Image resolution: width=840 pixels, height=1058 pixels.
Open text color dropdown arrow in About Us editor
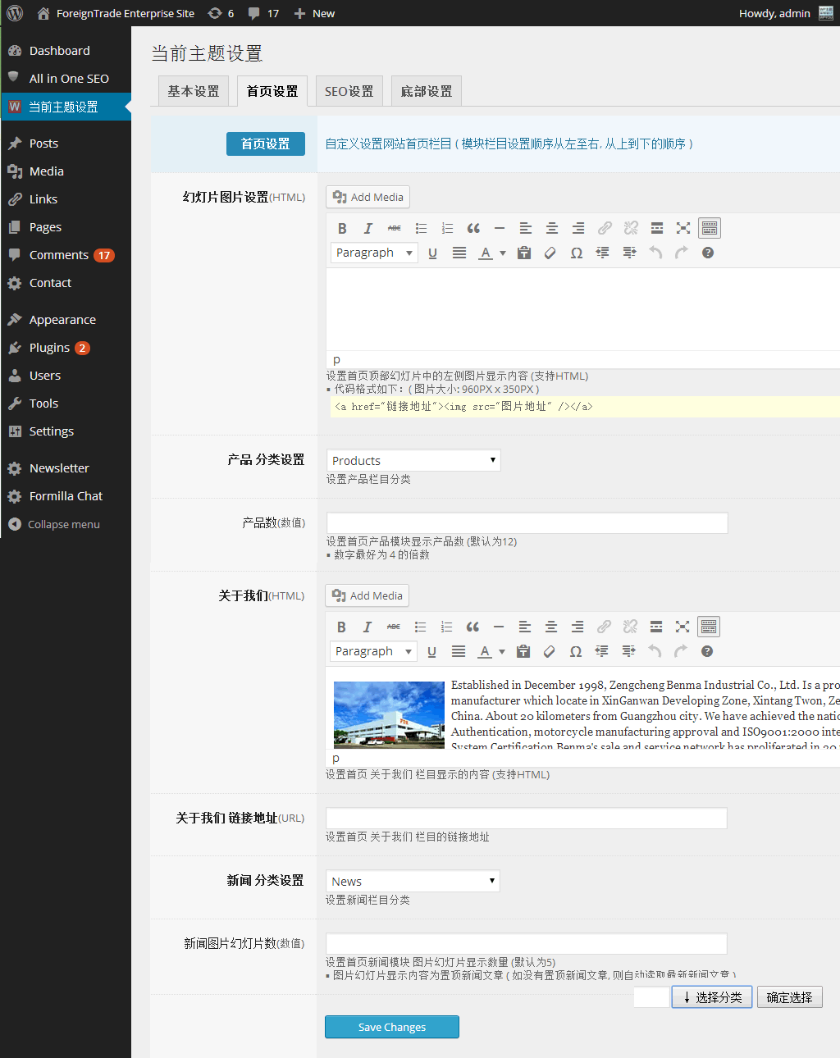coord(502,652)
